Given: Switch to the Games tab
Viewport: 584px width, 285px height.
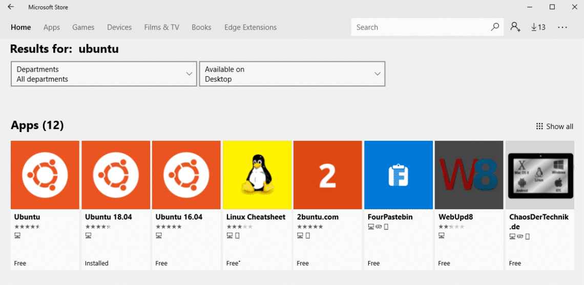Looking at the screenshot, I should [84, 27].
